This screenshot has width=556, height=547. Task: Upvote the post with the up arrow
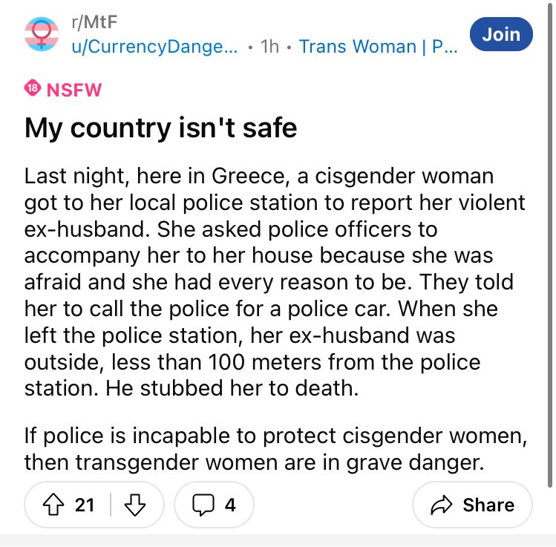click(55, 505)
